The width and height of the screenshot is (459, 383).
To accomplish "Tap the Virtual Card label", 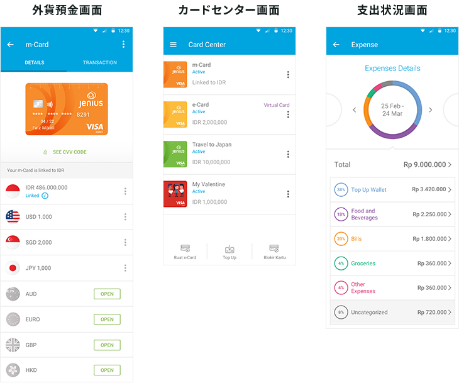I will point(276,105).
